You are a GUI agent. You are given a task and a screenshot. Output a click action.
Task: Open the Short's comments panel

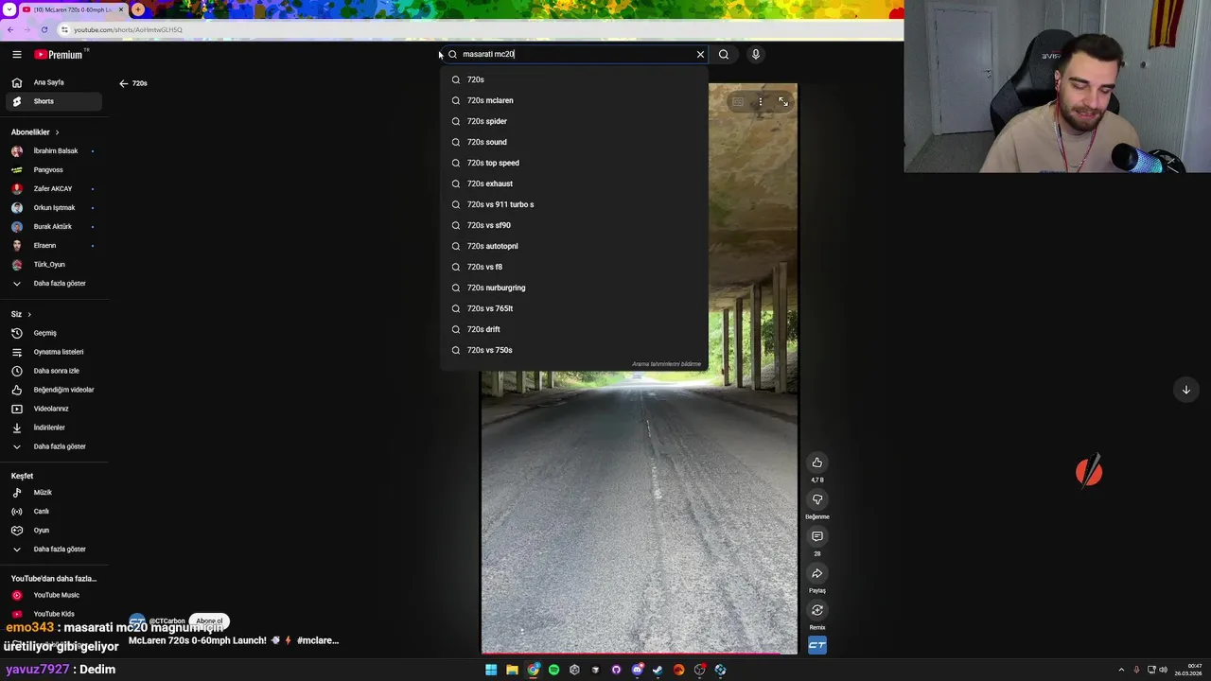pos(817,536)
